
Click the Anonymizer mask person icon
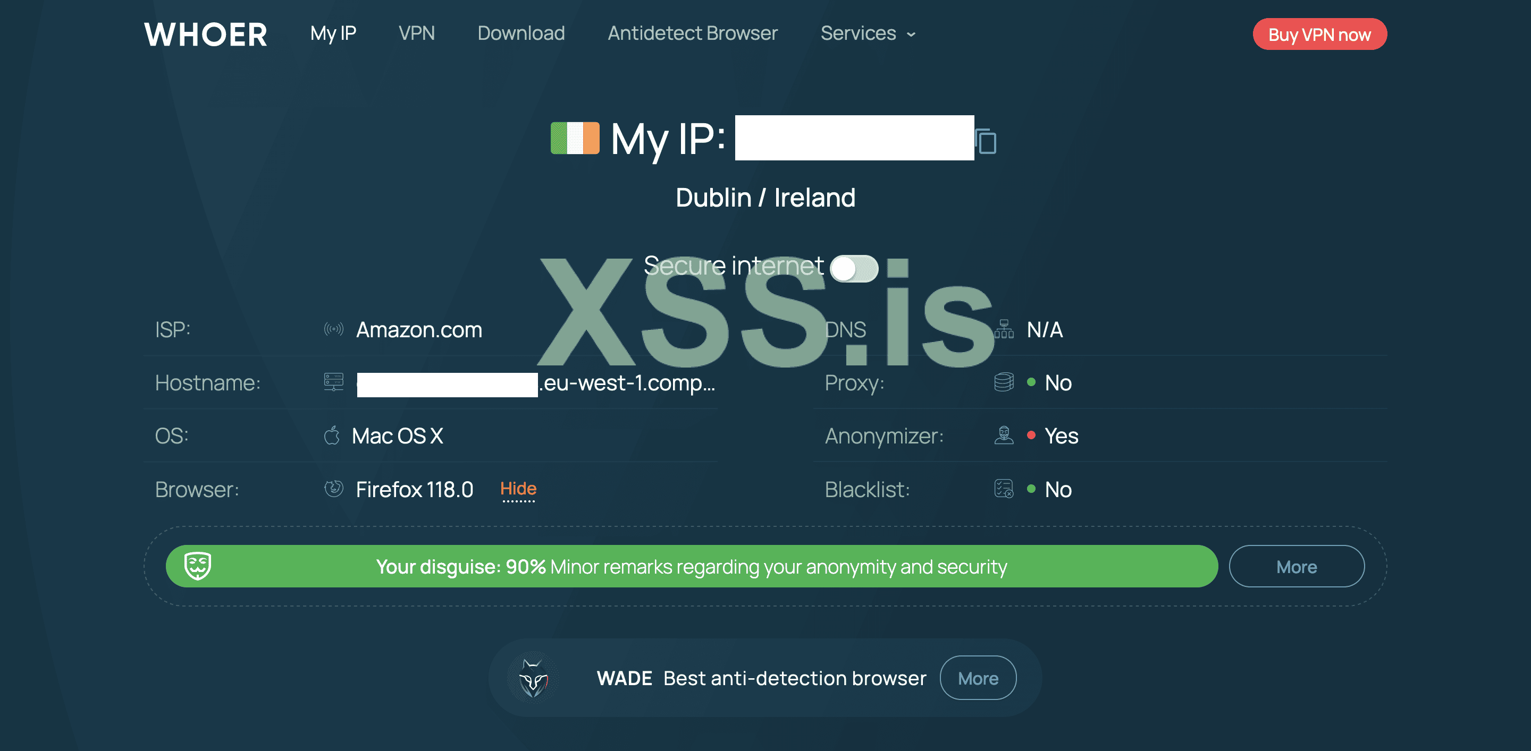click(1004, 435)
